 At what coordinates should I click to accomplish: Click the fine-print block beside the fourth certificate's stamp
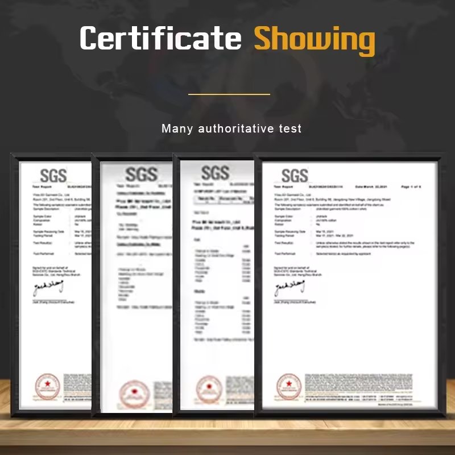359,388
